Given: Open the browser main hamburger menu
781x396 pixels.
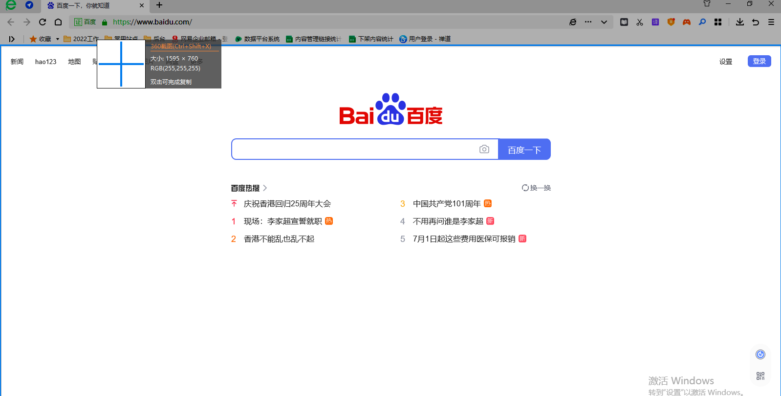Looking at the screenshot, I should pyautogui.click(x=771, y=22).
